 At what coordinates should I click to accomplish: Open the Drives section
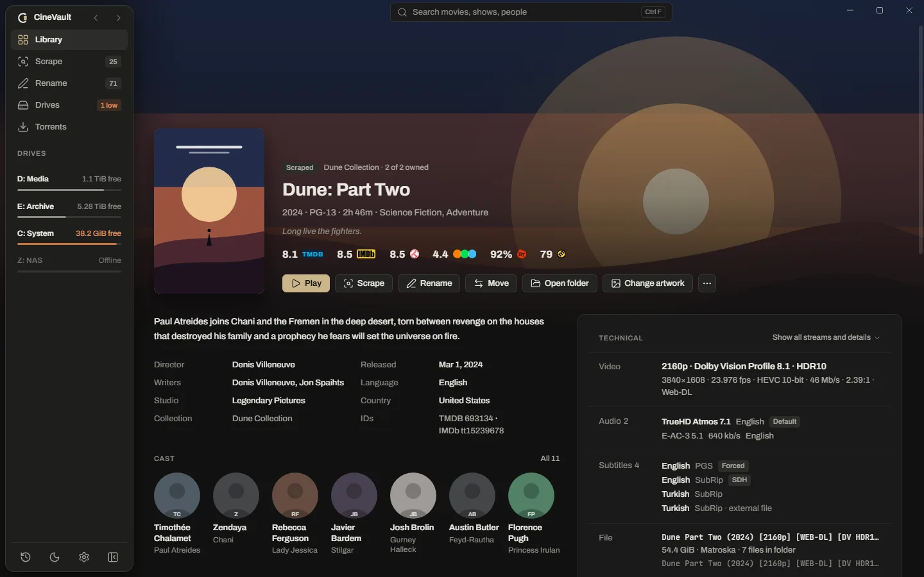(x=69, y=105)
